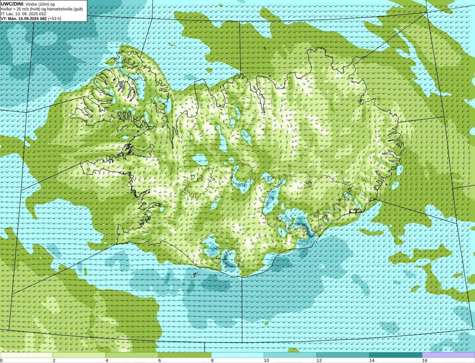Click the 12–14 m/s teal legend swatch
Screen dimensions: 475x363
click(x=343, y=355)
